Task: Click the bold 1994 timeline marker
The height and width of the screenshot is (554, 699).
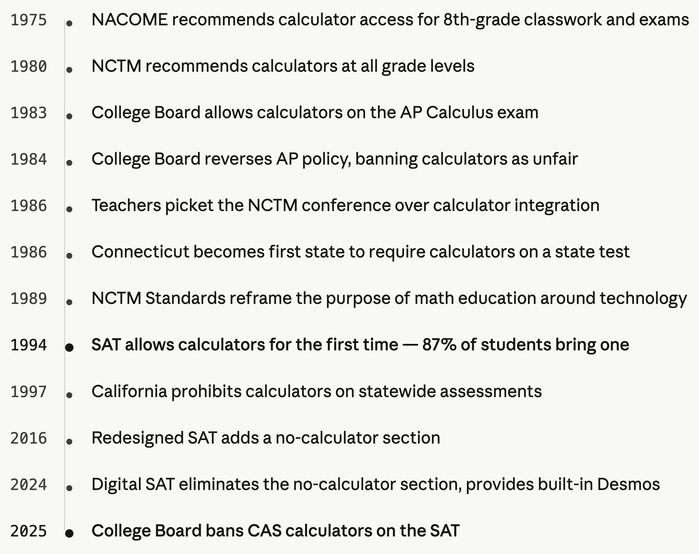Action: [x=69, y=347]
